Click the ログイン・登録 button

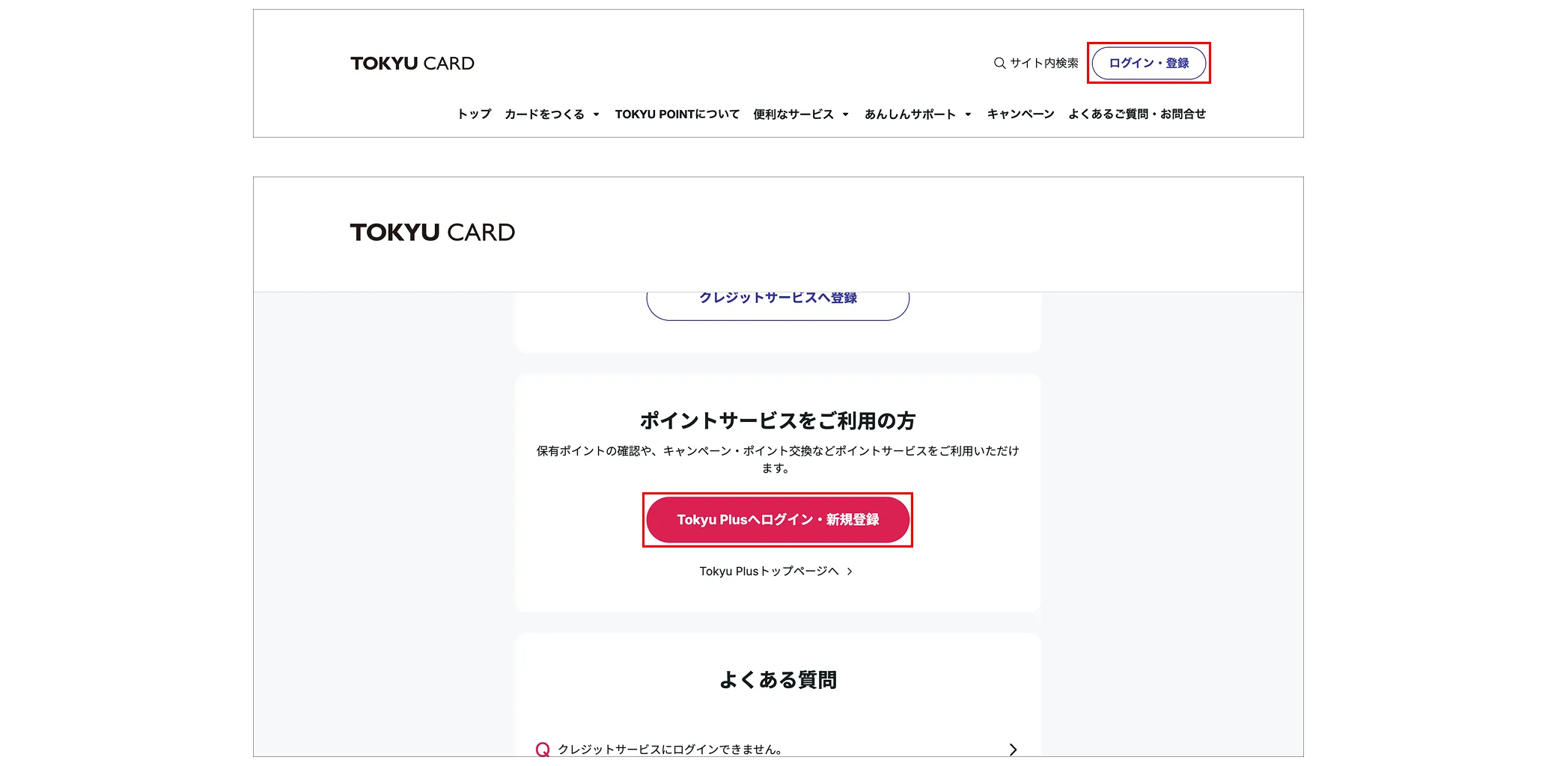click(1149, 63)
